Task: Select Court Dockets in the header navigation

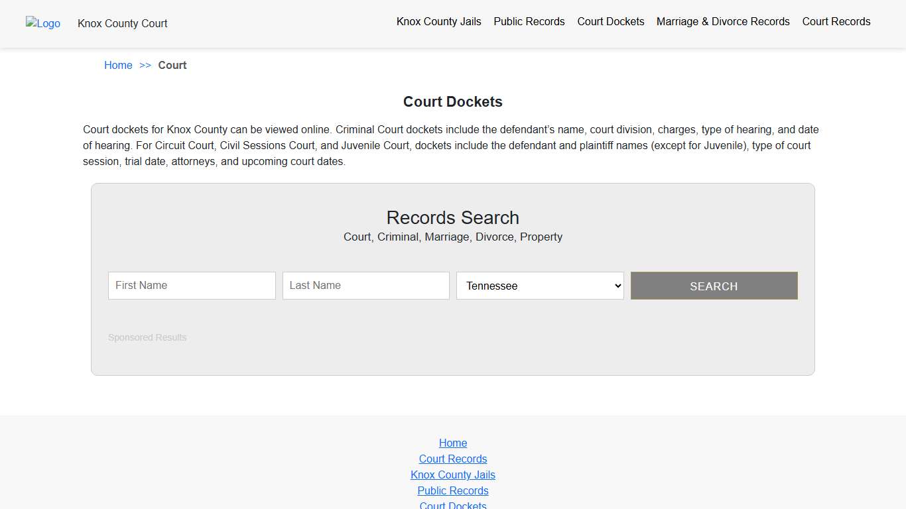Action: (610, 21)
